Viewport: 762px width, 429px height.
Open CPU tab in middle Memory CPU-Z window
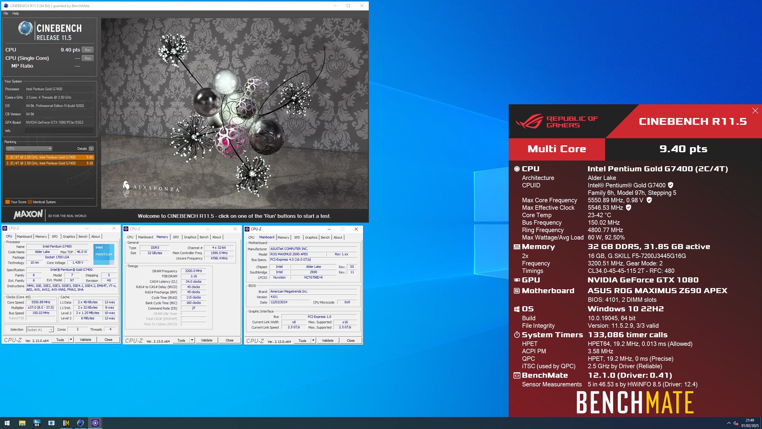click(x=130, y=237)
